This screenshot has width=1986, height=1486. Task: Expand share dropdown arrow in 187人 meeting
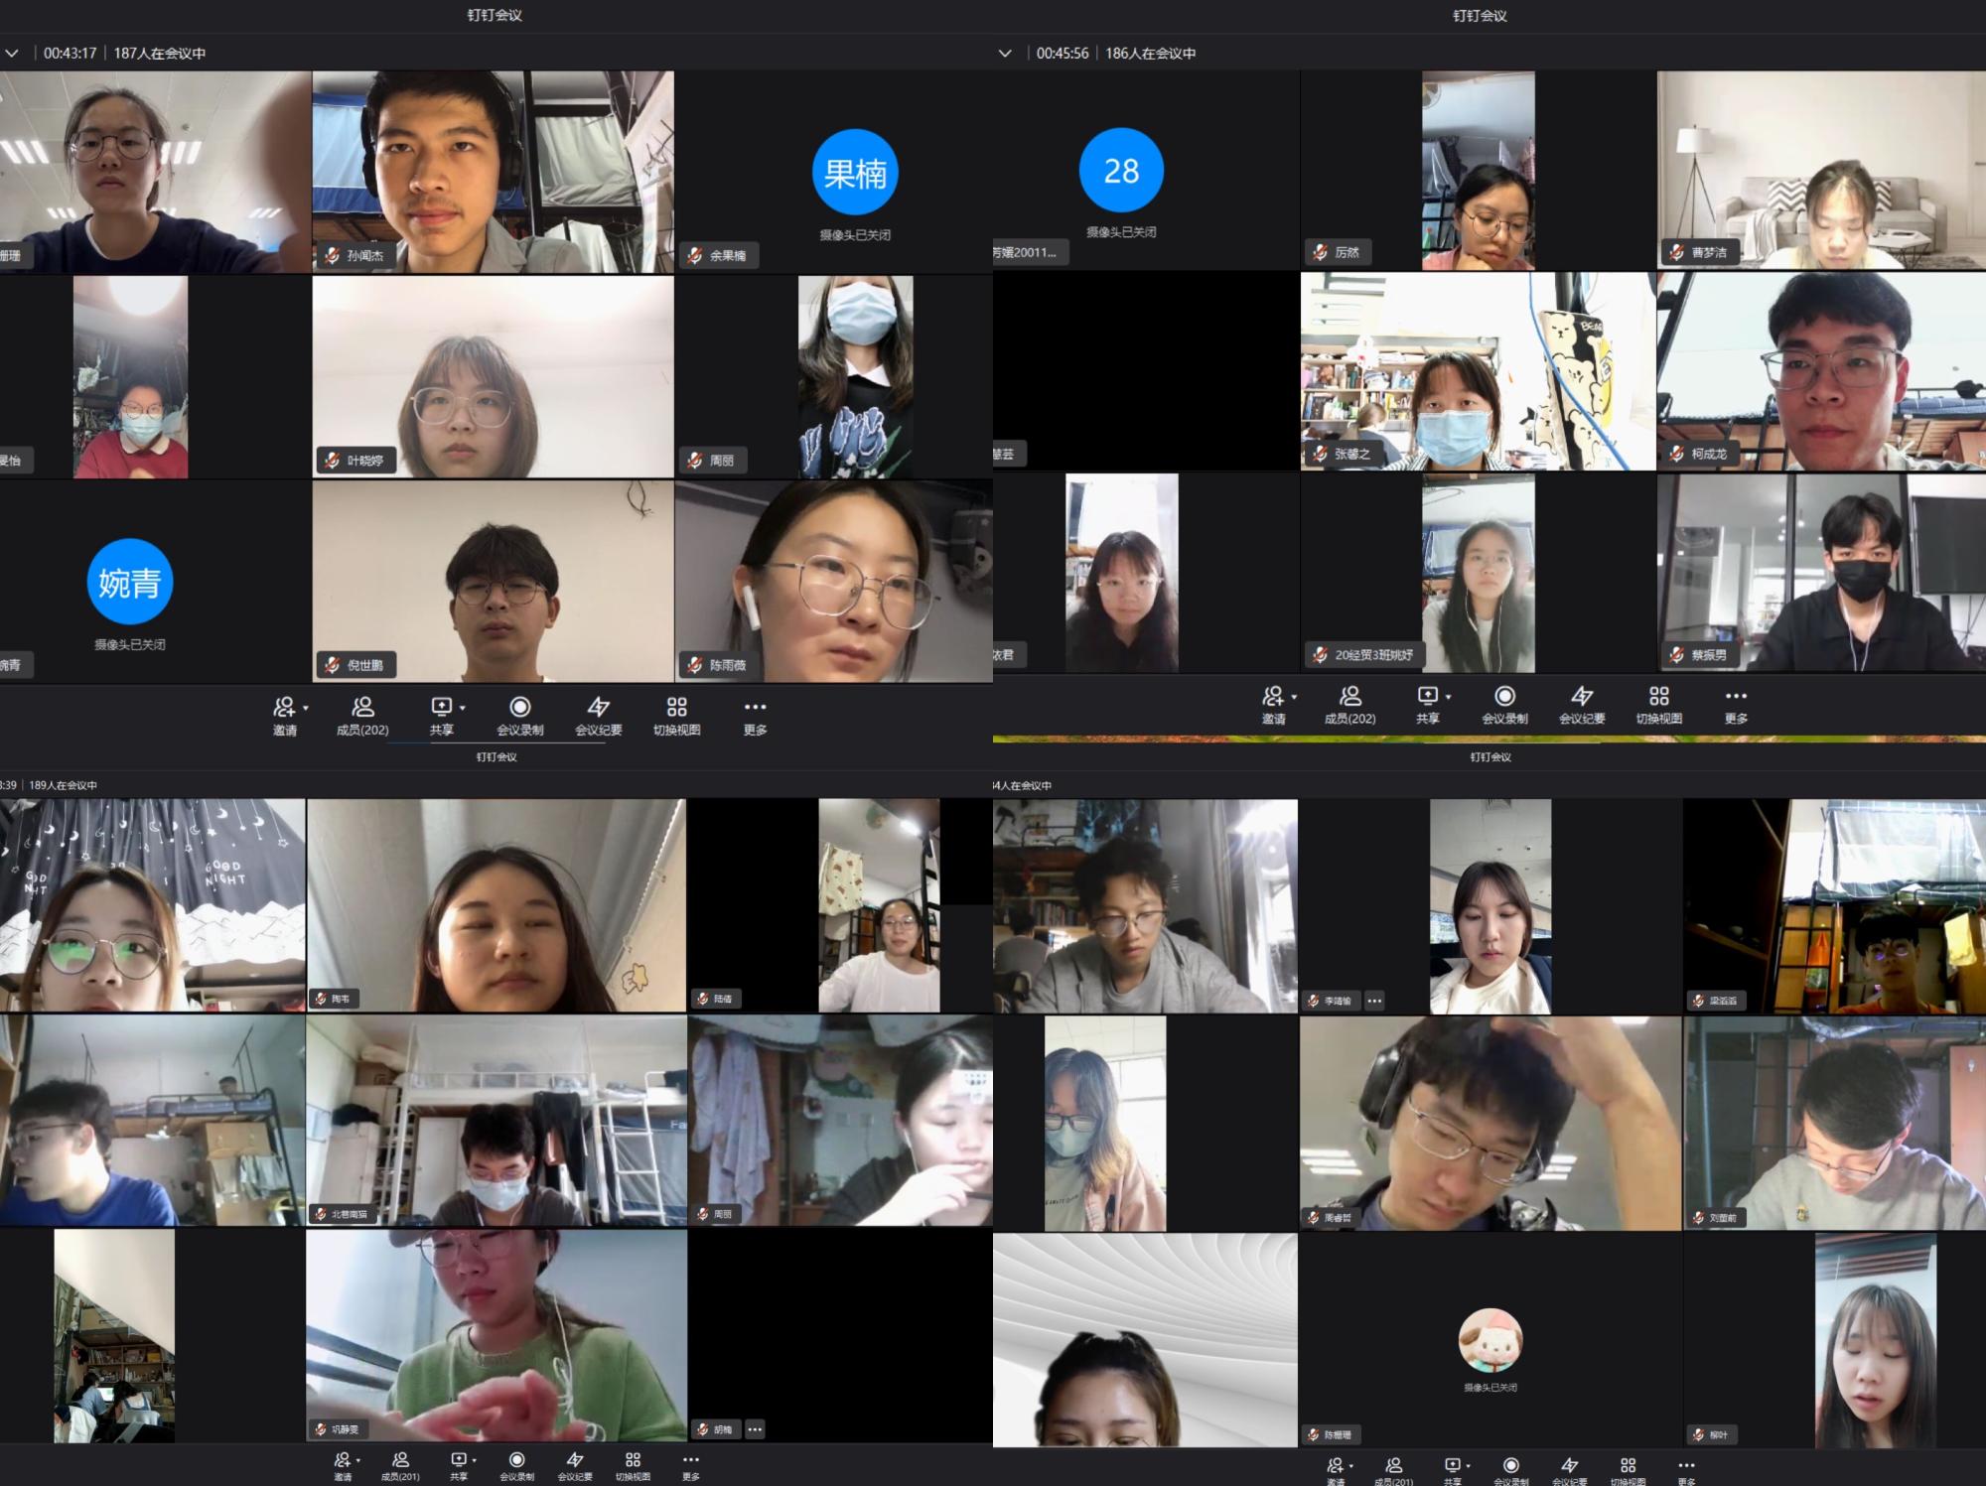463,708
